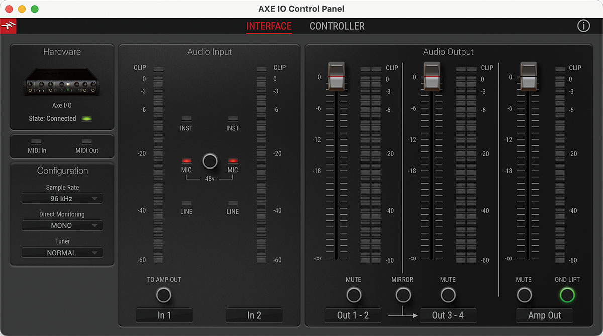This screenshot has height=336, width=603.
Task: Select the In 2 label button
Action: pyautogui.click(x=254, y=315)
